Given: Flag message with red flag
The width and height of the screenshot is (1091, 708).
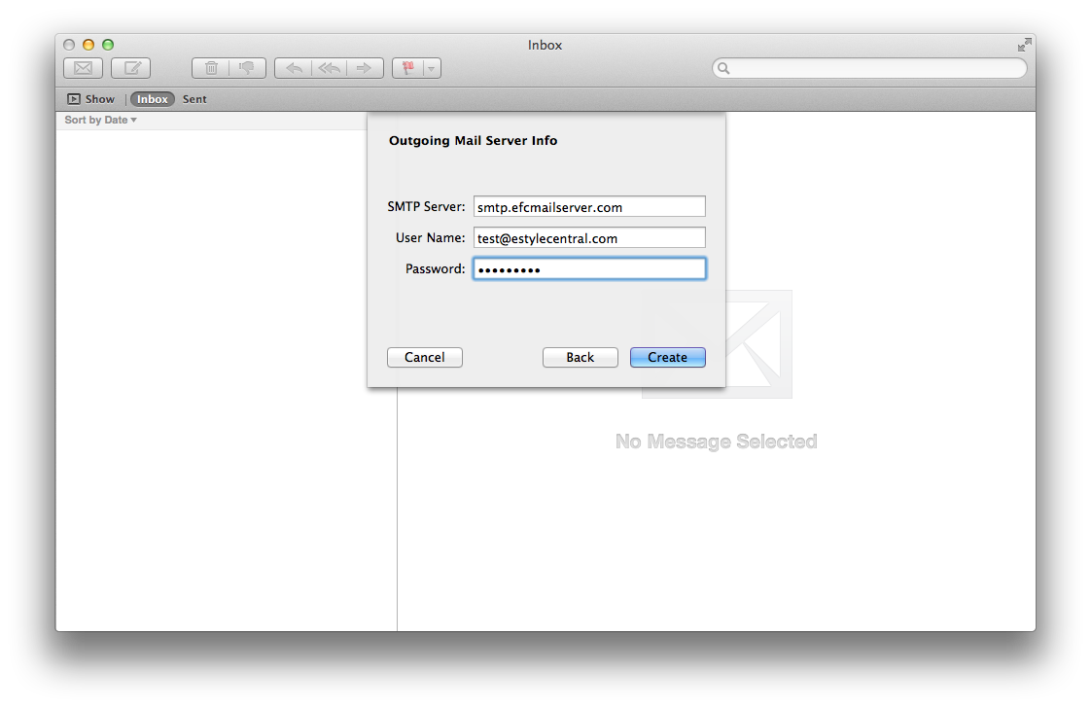Looking at the screenshot, I should tap(407, 68).
